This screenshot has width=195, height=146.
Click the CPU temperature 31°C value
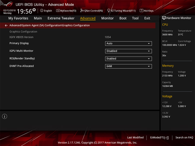(x=180, y=35)
